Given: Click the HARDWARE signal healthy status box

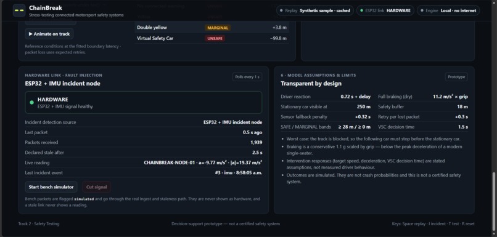Looking at the screenshot, I should click(x=144, y=103).
